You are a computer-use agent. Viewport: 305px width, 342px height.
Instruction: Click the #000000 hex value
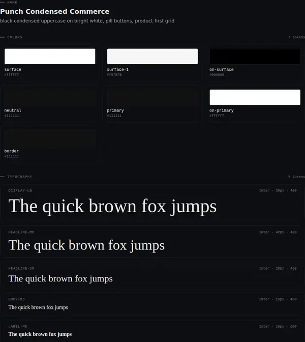coord(217,75)
